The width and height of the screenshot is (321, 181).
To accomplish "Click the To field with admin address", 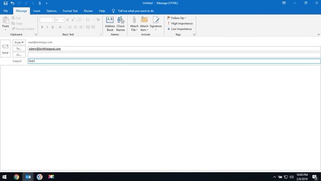I will 174,49.
